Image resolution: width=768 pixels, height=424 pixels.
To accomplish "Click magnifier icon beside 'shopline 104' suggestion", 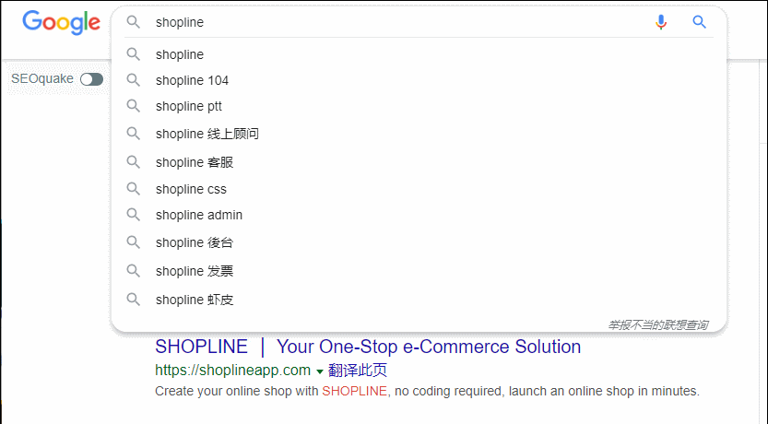I will tap(133, 80).
